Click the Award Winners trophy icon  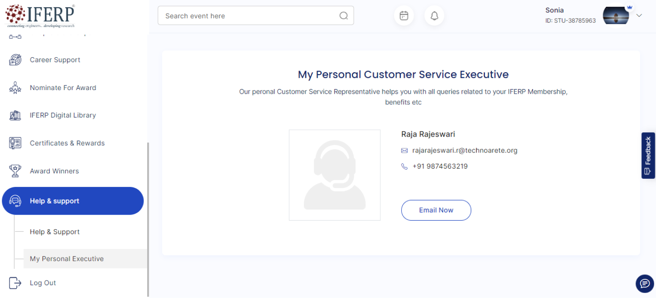click(x=15, y=171)
